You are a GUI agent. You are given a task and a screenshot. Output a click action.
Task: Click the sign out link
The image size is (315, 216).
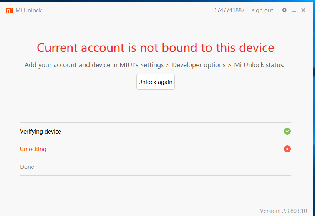click(262, 10)
